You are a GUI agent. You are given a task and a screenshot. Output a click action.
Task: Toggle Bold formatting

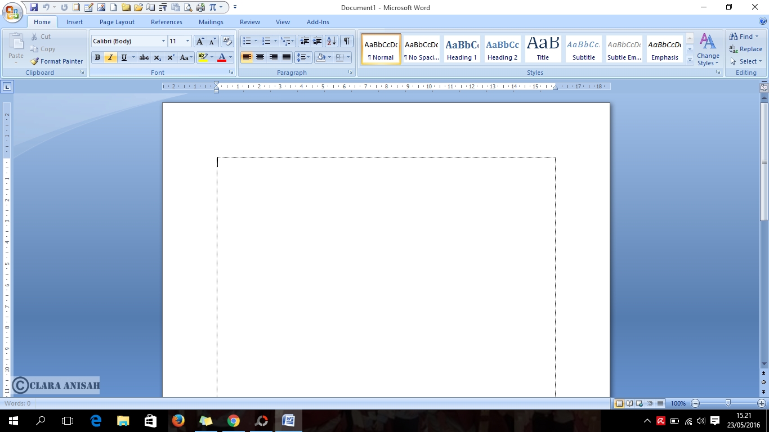pyautogui.click(x=97, y=57)
